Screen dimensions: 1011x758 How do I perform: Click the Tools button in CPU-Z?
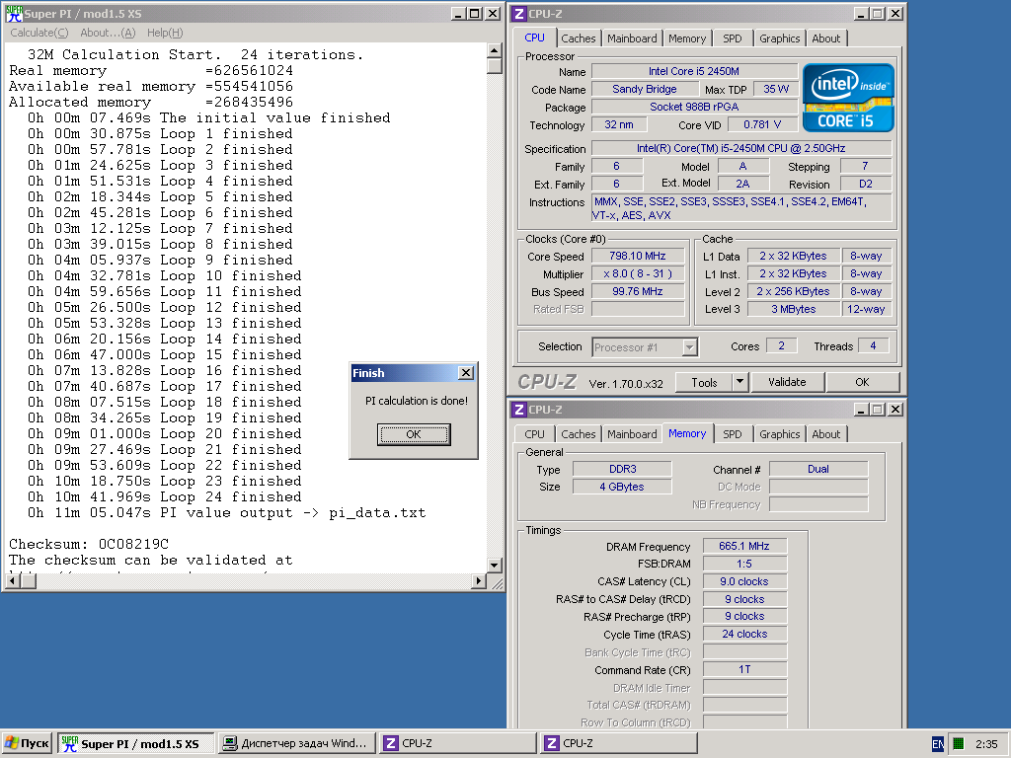704,382
